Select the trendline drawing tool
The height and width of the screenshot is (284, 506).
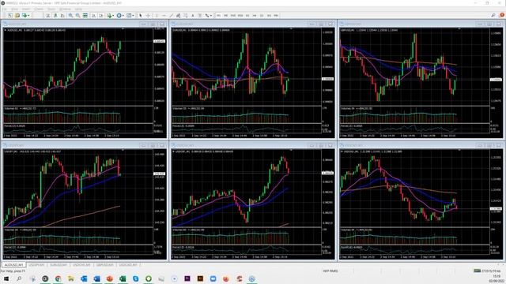[x=171, y=15]
